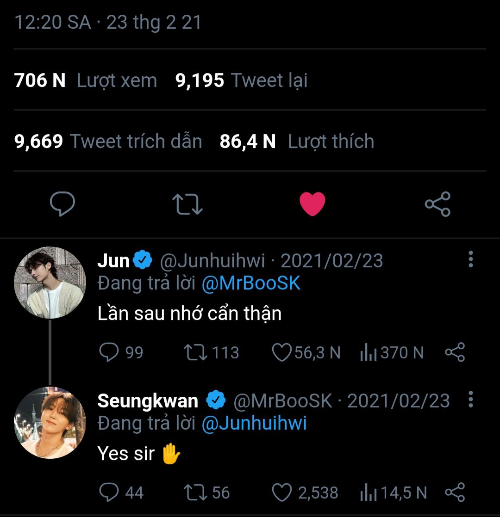Open reply on Jun's tweet
The width and height of the screenshot is (500, 517).
point(109,353)
